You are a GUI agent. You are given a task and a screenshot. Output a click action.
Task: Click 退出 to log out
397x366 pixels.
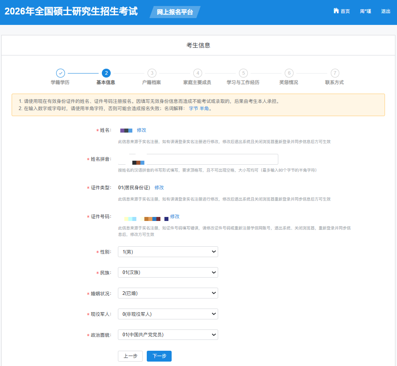[x=385, y=11]
